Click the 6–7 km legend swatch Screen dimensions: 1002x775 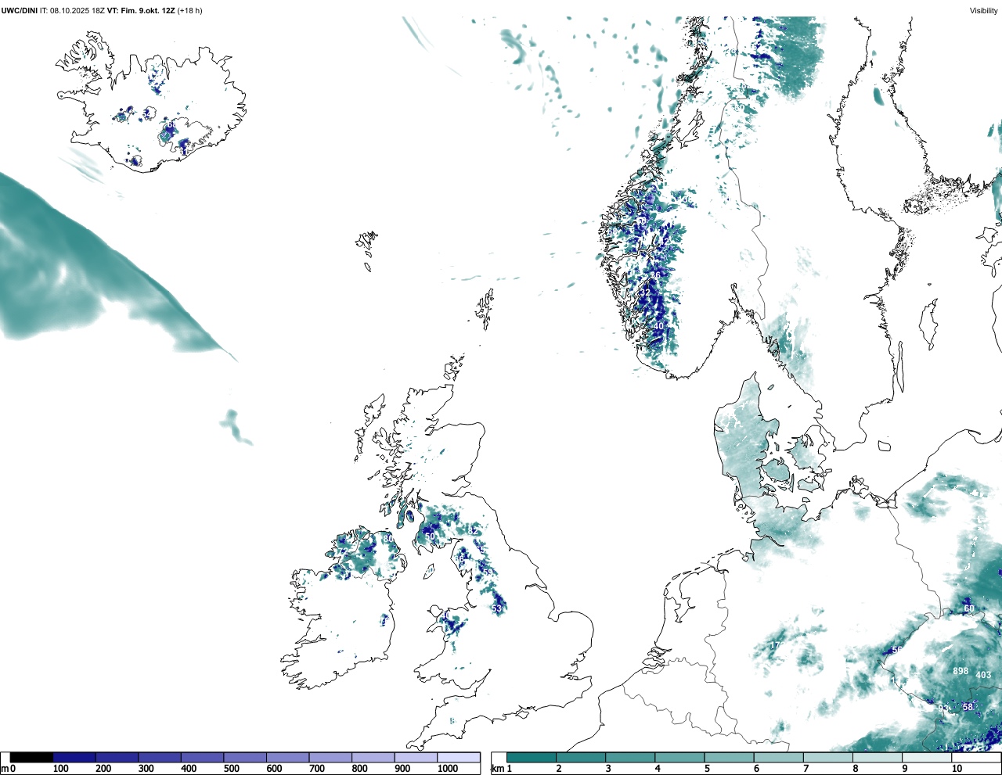(778, 758)
